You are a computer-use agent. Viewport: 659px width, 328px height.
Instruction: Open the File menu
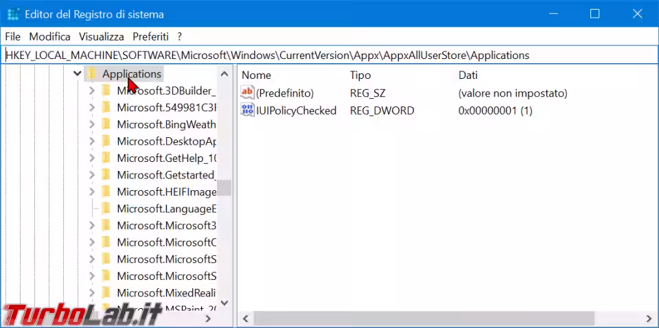point(12,37)
